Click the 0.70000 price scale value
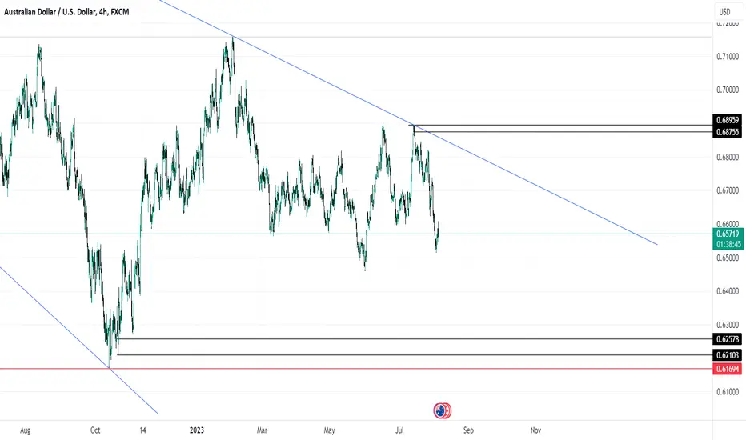The height and width of the screenshot is (440, 746). click(728, 90)
